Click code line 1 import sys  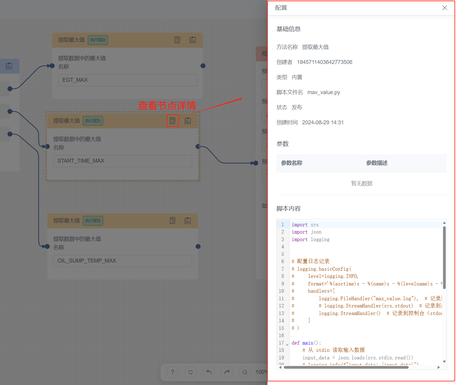coord(305,224)
